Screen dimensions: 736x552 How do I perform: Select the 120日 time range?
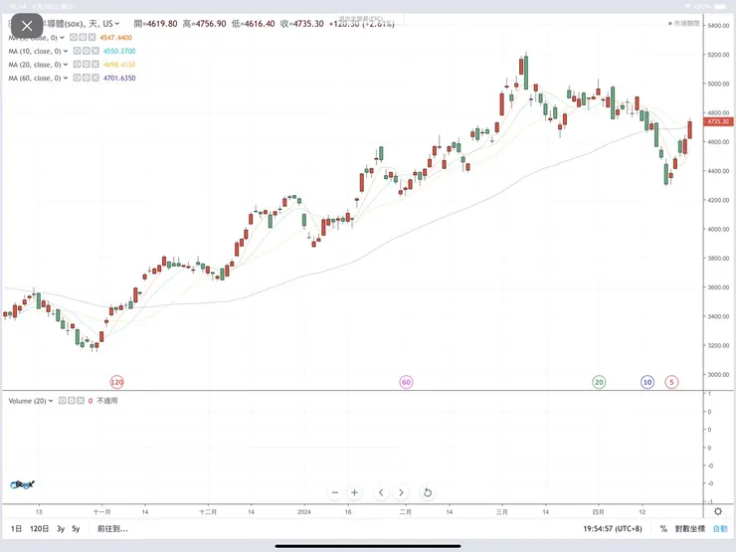[x=40, y=528]
